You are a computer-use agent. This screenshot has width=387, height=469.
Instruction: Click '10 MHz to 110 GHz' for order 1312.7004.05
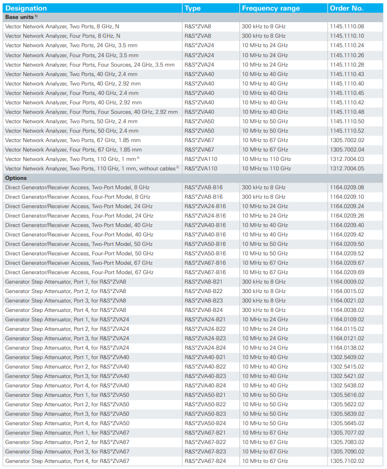(267, 169)
